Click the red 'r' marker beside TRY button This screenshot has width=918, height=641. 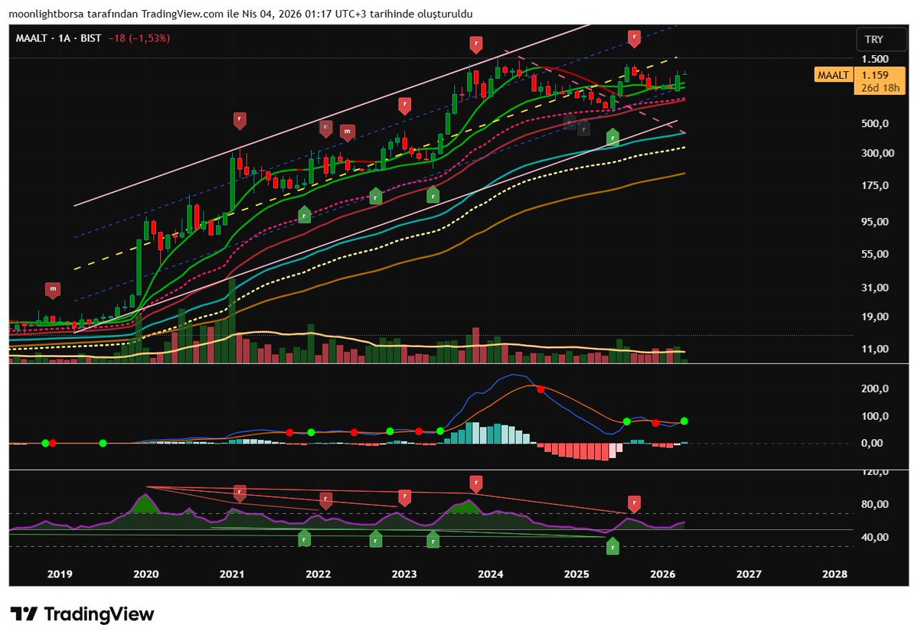(634, 38)
